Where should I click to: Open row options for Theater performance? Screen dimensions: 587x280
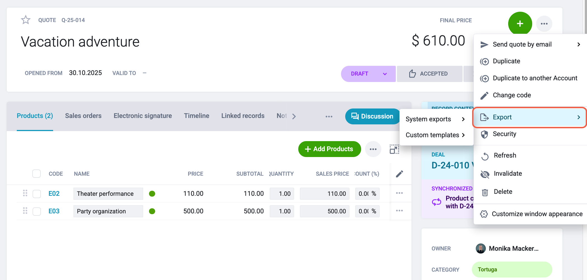click(x=399, y=193)
